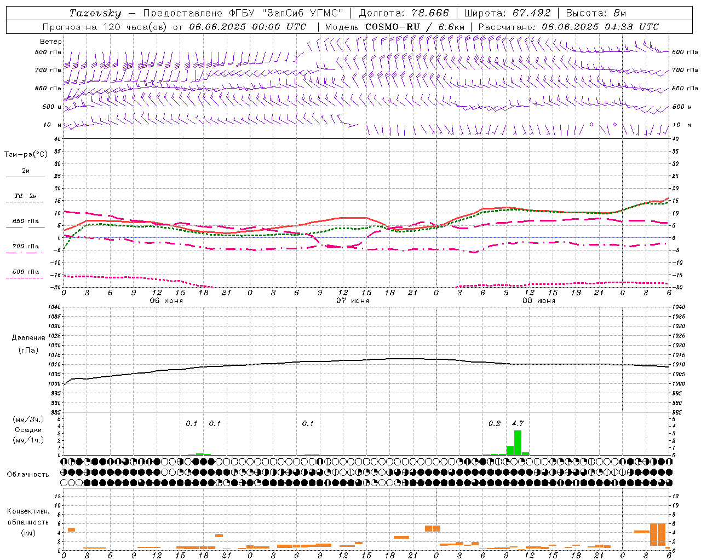
Task: Click the 'Тем-ра(°C)' temperature panel label
Action: pyautogui.click(x=26, y=155)
